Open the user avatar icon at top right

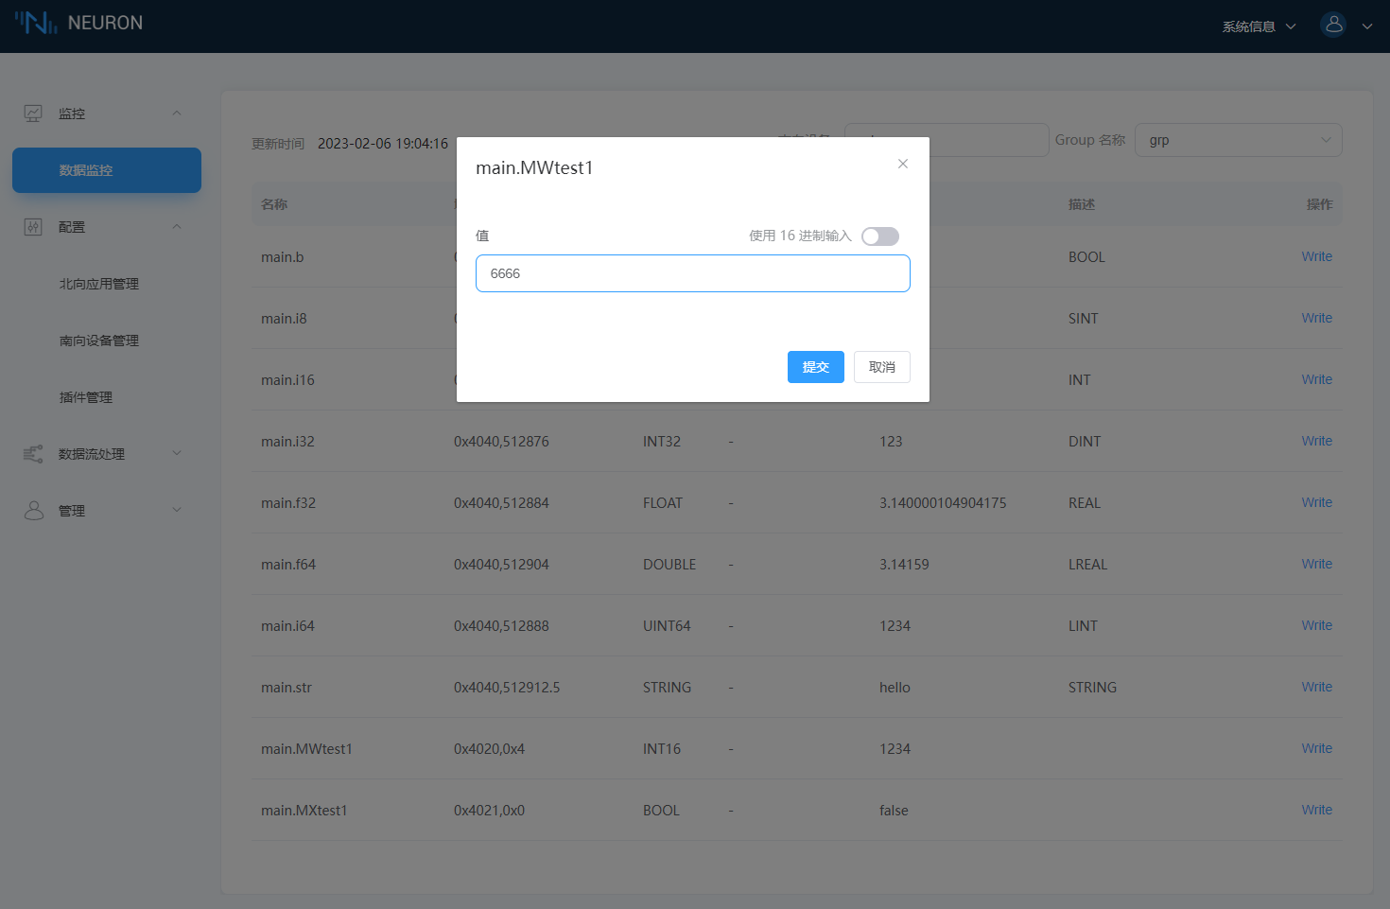tap(1333, 25)
